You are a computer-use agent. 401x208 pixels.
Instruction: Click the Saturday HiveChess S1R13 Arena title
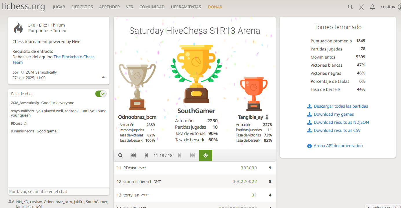(x=195, y=31)
